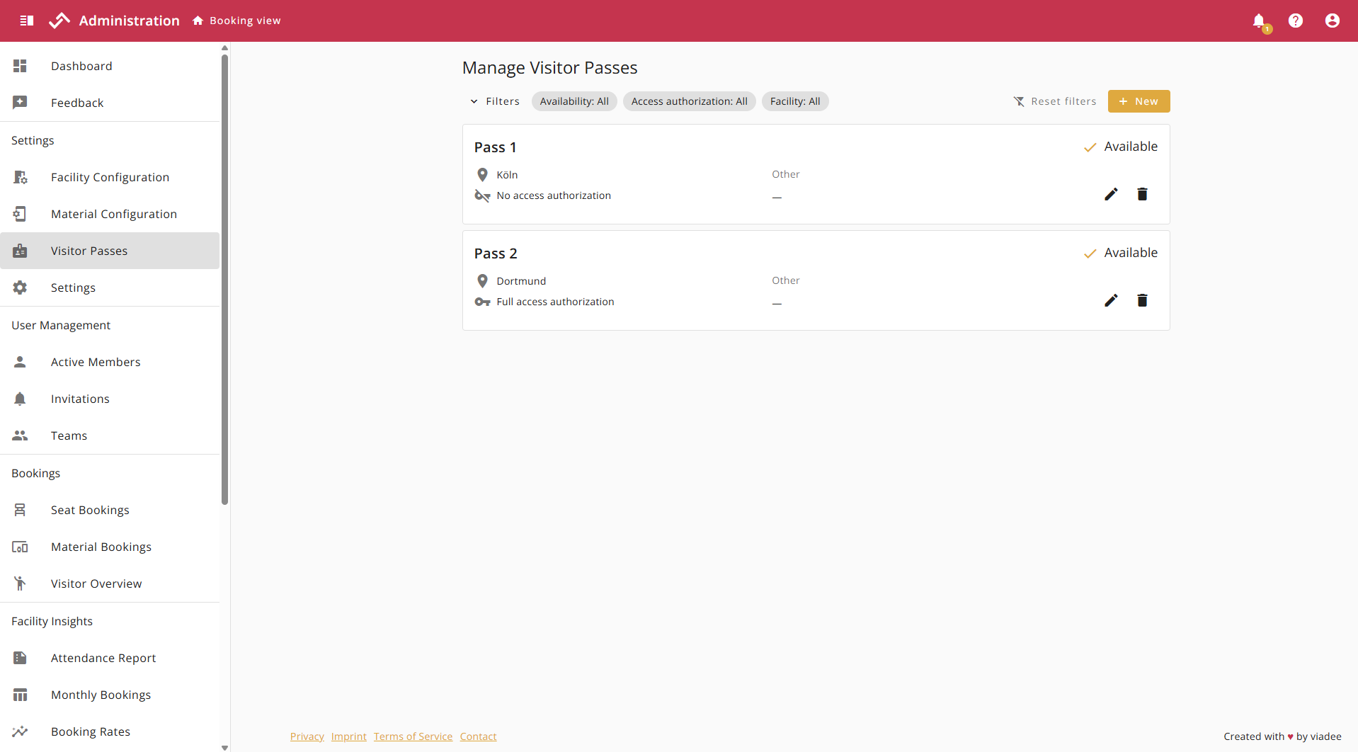Image resolution: width=1358 pixels, height=752 pixels.
Task: Delete Pass 2 using the trash icon
Action: coord(1142,300)
